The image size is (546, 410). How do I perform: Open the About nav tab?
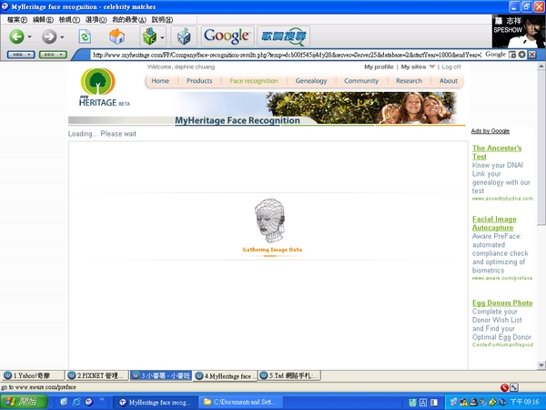click(448, 81)
